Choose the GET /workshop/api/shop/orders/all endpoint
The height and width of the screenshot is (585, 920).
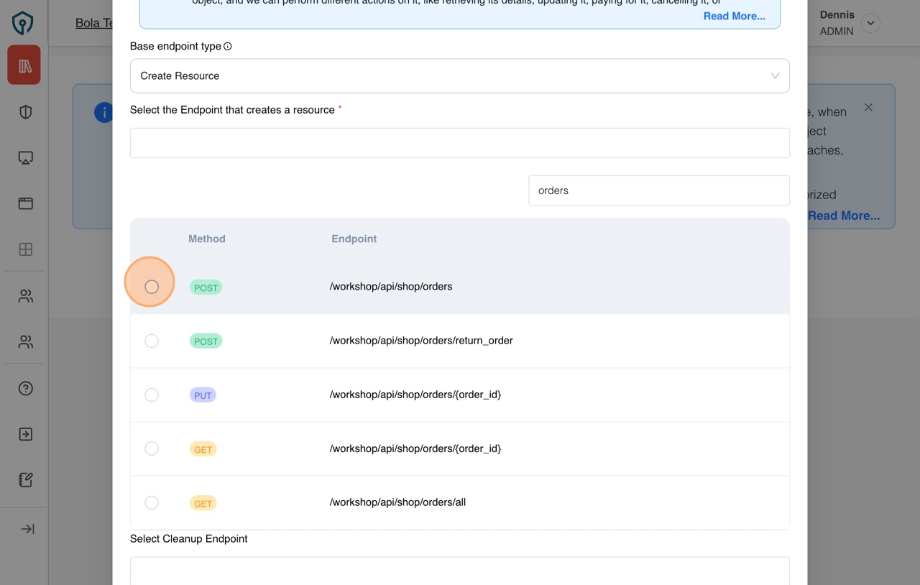152,502
